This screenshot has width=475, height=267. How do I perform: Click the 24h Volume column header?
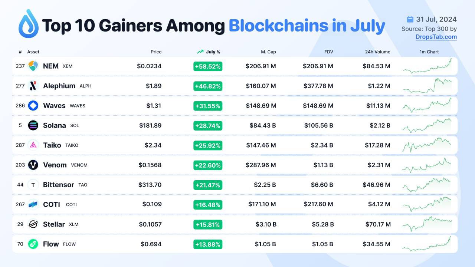coord(377,52)
